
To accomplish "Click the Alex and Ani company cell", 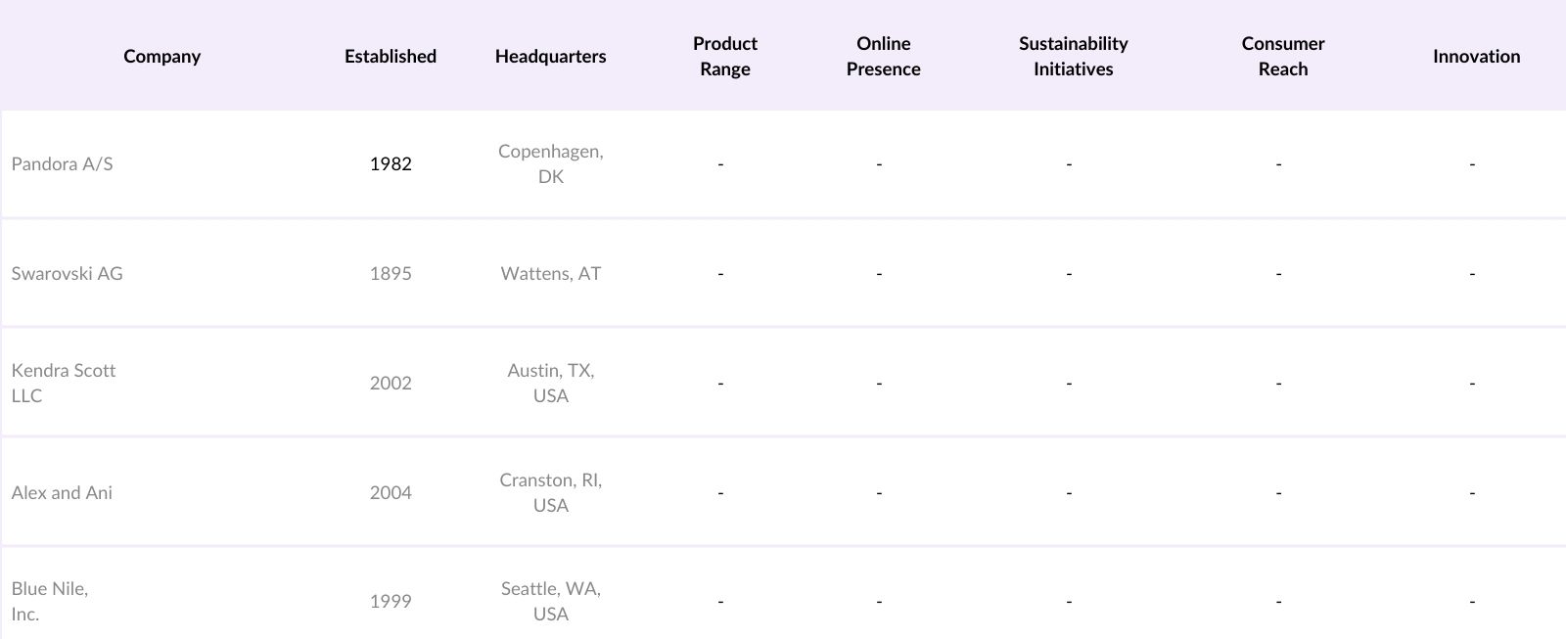I will click(63, 493).
